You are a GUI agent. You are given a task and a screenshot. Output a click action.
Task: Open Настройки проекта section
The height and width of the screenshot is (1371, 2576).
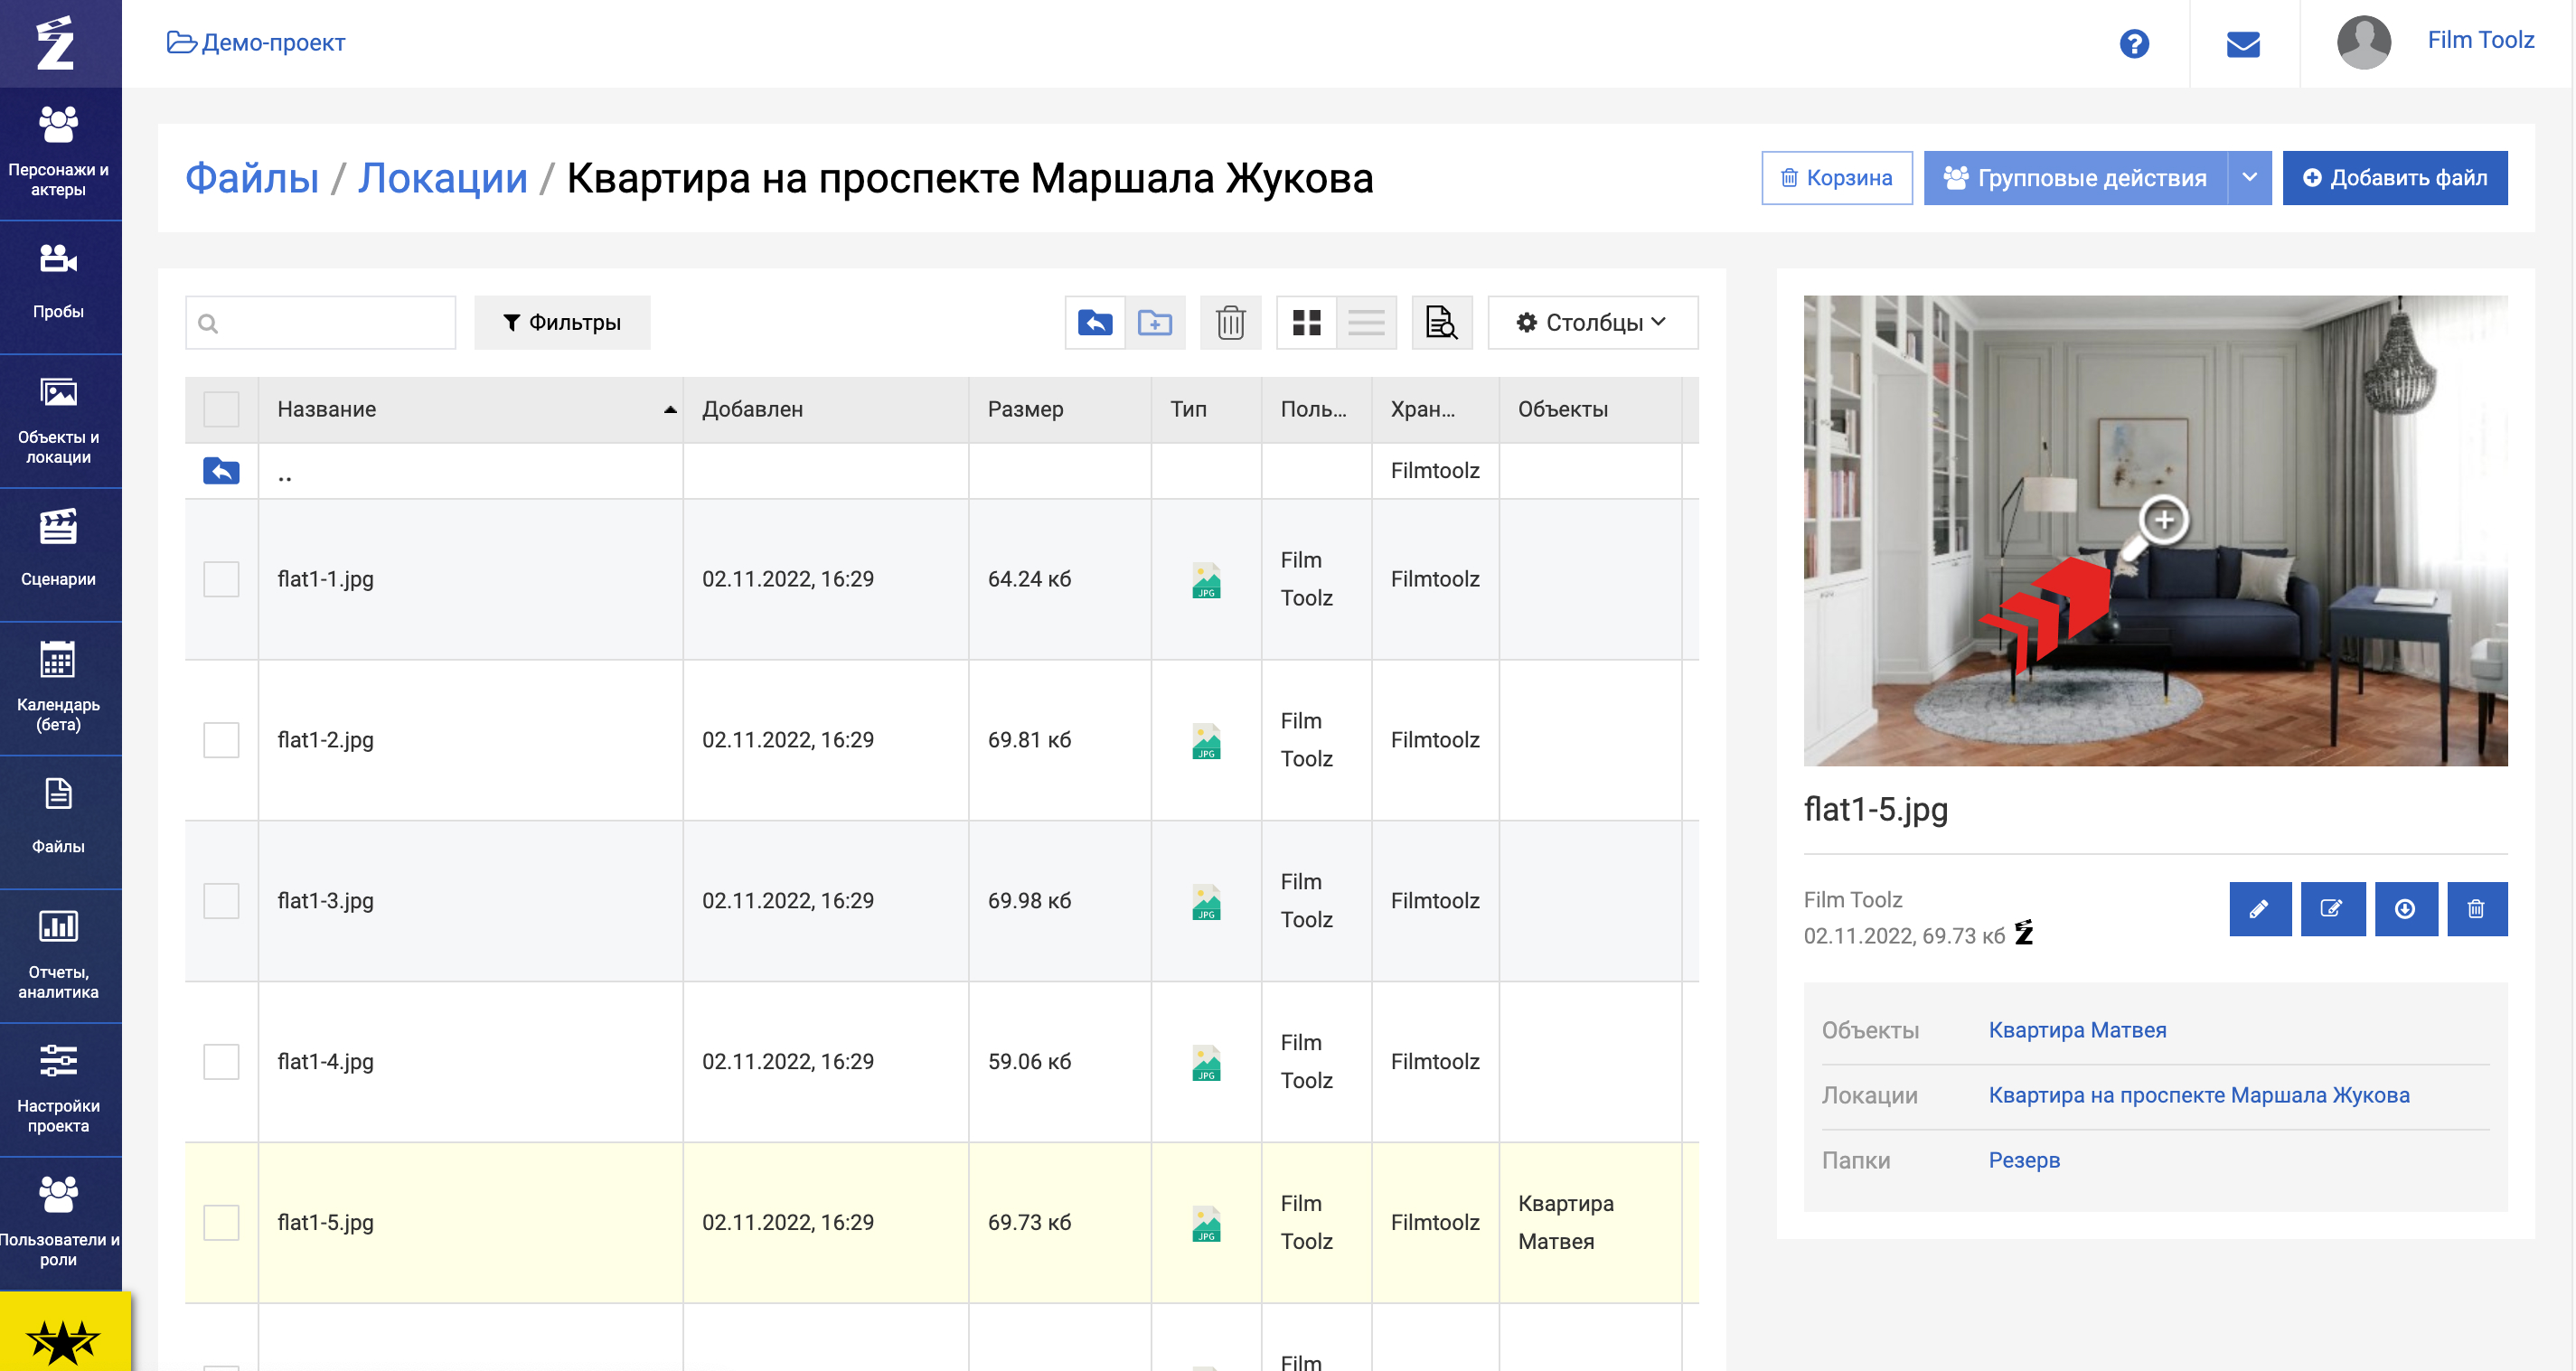[59, 1091]
